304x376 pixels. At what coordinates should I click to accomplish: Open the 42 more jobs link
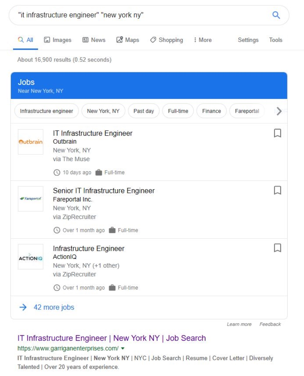tap(54, 307)
